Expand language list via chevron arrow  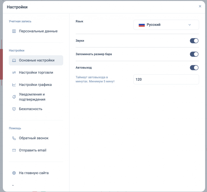189,25
